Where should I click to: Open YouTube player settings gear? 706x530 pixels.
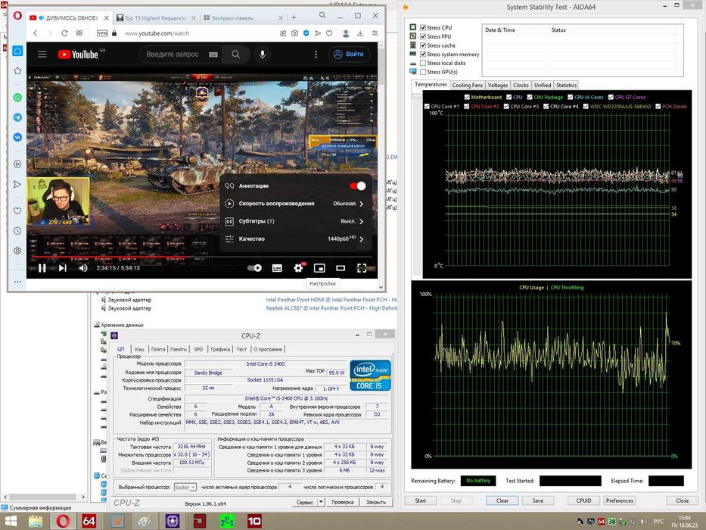click(x=298, y=268)
